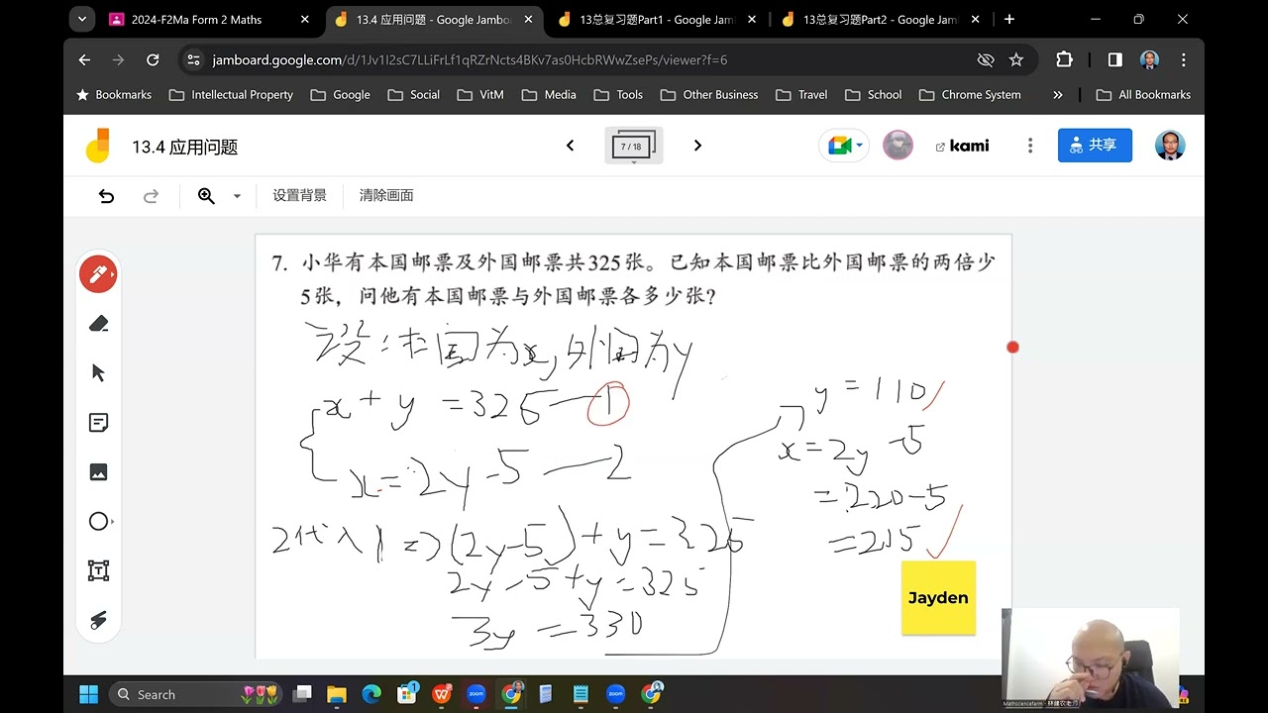Add a sticky note
Viewport: 1268px width, 713px height.
click(98, 423)
